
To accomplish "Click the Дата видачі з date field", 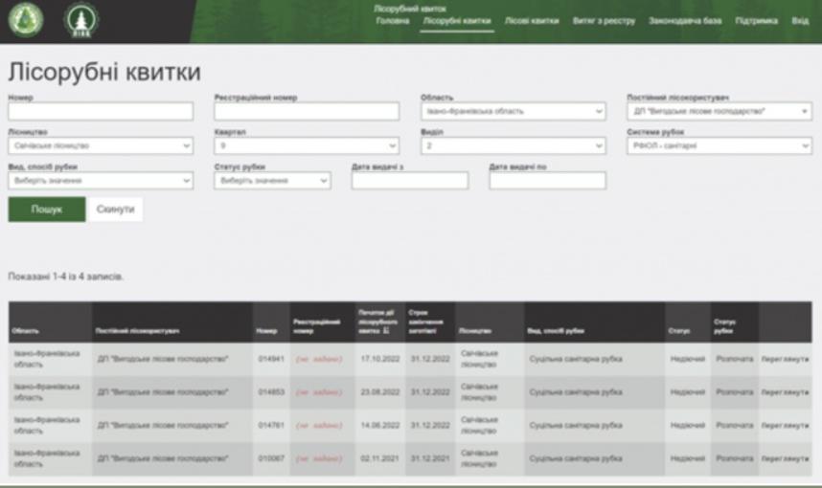I will point(410,181).
